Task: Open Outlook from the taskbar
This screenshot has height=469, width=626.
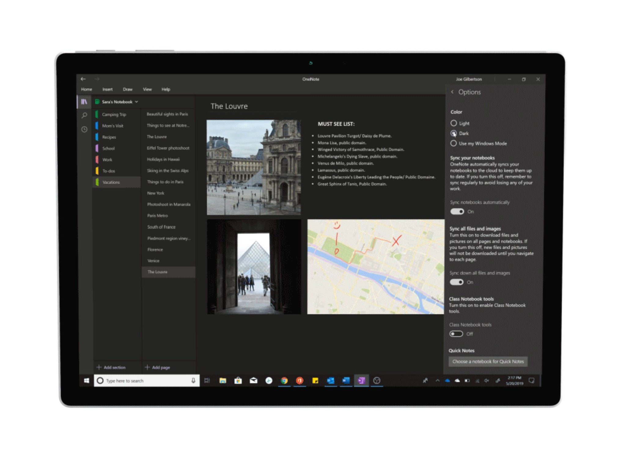Action: pyautogui.click(x=330, y=380)
